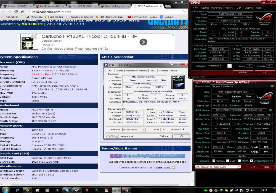Open the Graphics tab in red CPU-Z window
276x193 pixels.
tap(249, 8)
